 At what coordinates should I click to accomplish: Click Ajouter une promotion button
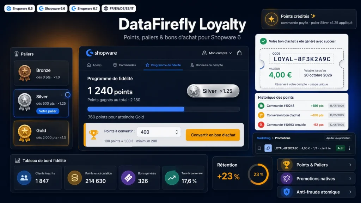338,138
